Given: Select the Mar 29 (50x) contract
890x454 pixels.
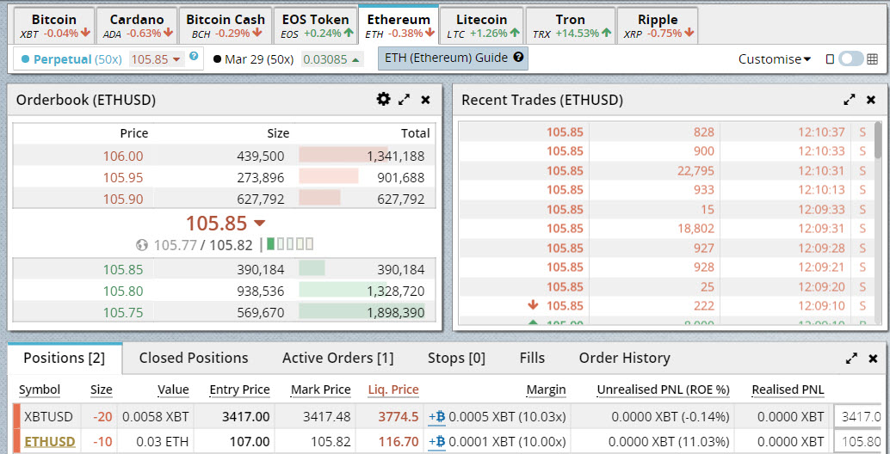Looking at the screenshot, I should pos(253,59).
